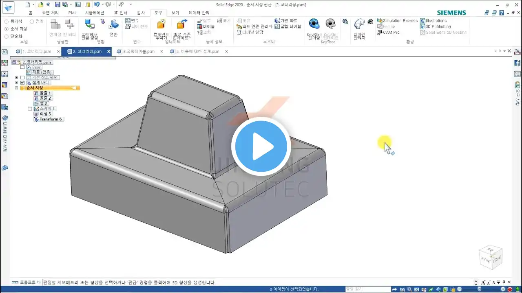Click 가변 파트 tool

tap(286, 21)
